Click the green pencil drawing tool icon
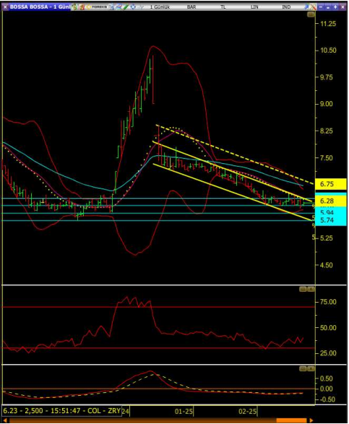The image size is (349, 424). point(126,7)
